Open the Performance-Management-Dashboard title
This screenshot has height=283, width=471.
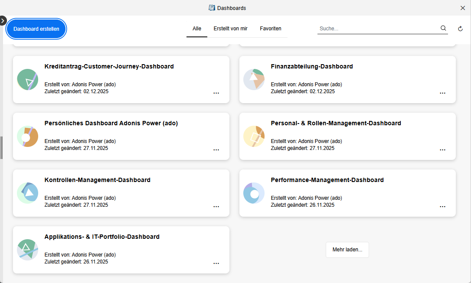327,180
